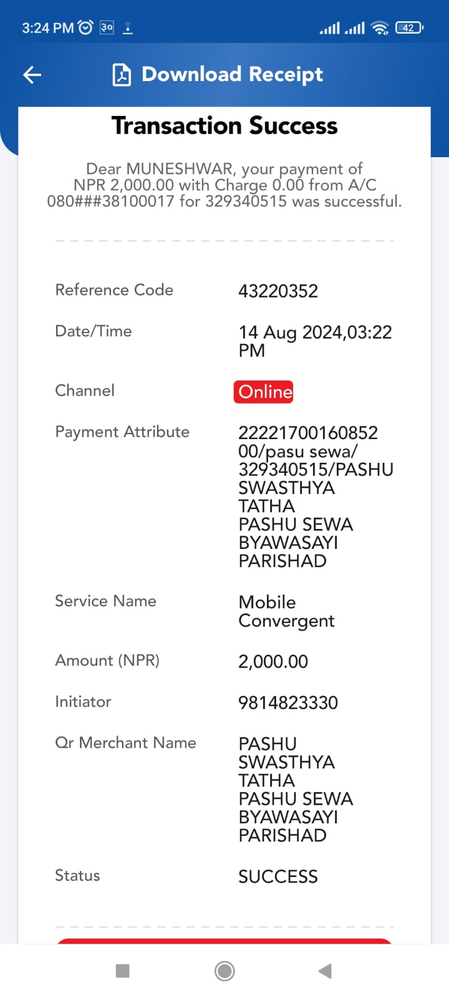Screen dimensions: 449x998
Task: Tap the 3:24 PM clock in status bar
Action: coord(48,28)
